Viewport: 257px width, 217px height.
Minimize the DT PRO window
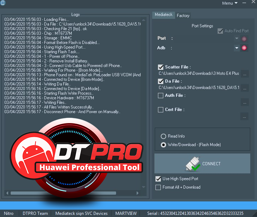[x=244, y=3]
